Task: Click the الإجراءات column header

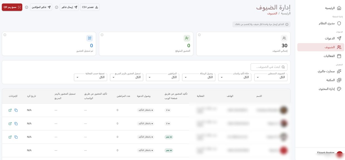Action: (x=13, y=96)
